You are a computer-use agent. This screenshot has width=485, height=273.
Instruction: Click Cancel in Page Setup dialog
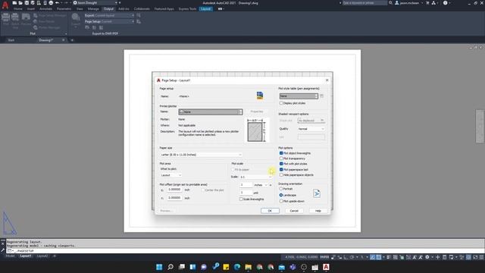pos(294,211)
